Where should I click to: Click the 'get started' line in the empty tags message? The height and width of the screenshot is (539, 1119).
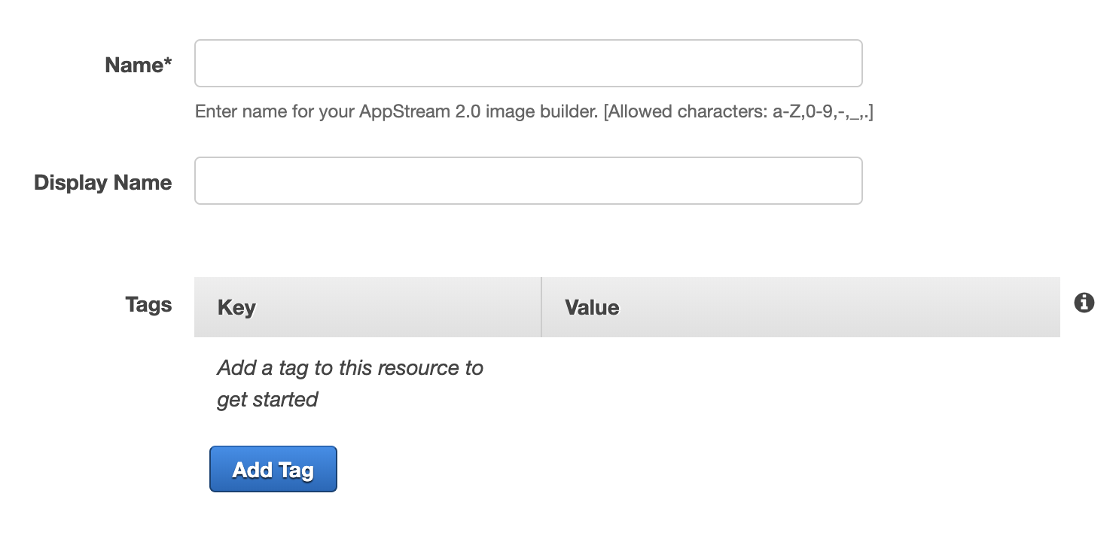[267, 399]
